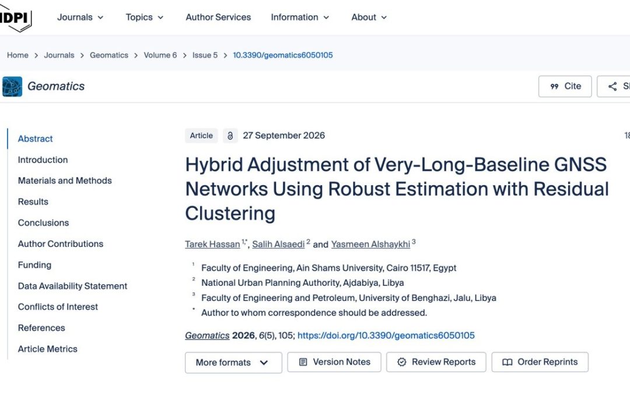Screen dimensions: 630x393
Task: Open the Geomatics breadcrumb link
Action: [x=109, y=55]
